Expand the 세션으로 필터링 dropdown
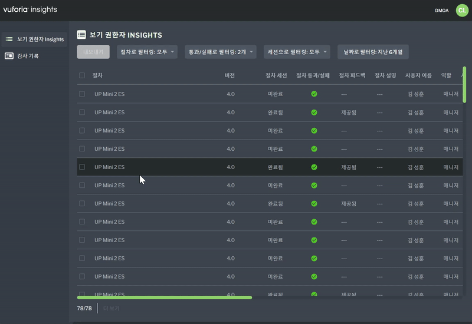 point(297,52)
